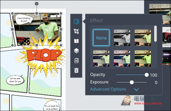The width and height of the screenshot is (171, 111).
Task: Select the 'I love climbing' speech bubble
Action: (24, 20)
